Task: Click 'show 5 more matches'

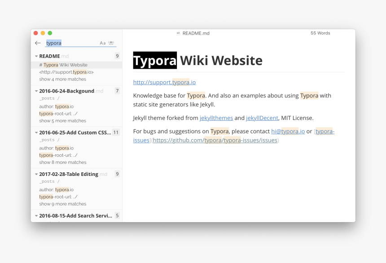Action: 62,121
